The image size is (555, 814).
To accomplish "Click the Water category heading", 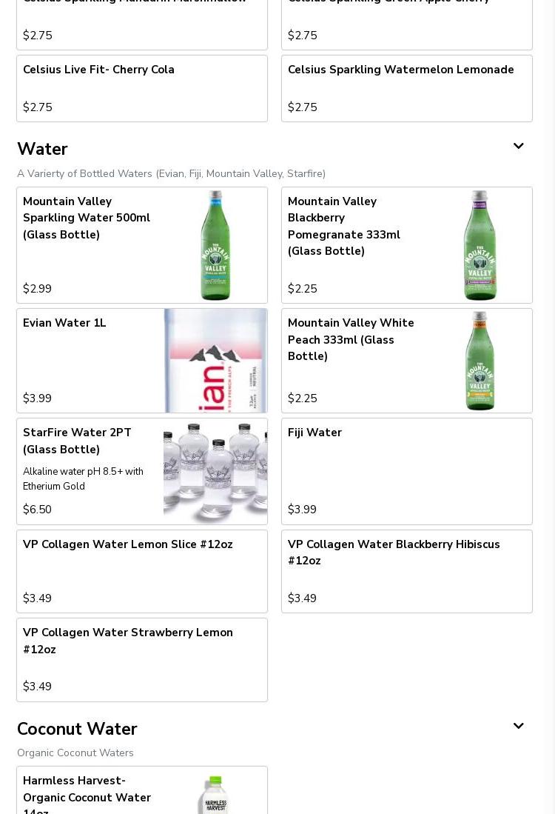I will click(x=42, y=149).
